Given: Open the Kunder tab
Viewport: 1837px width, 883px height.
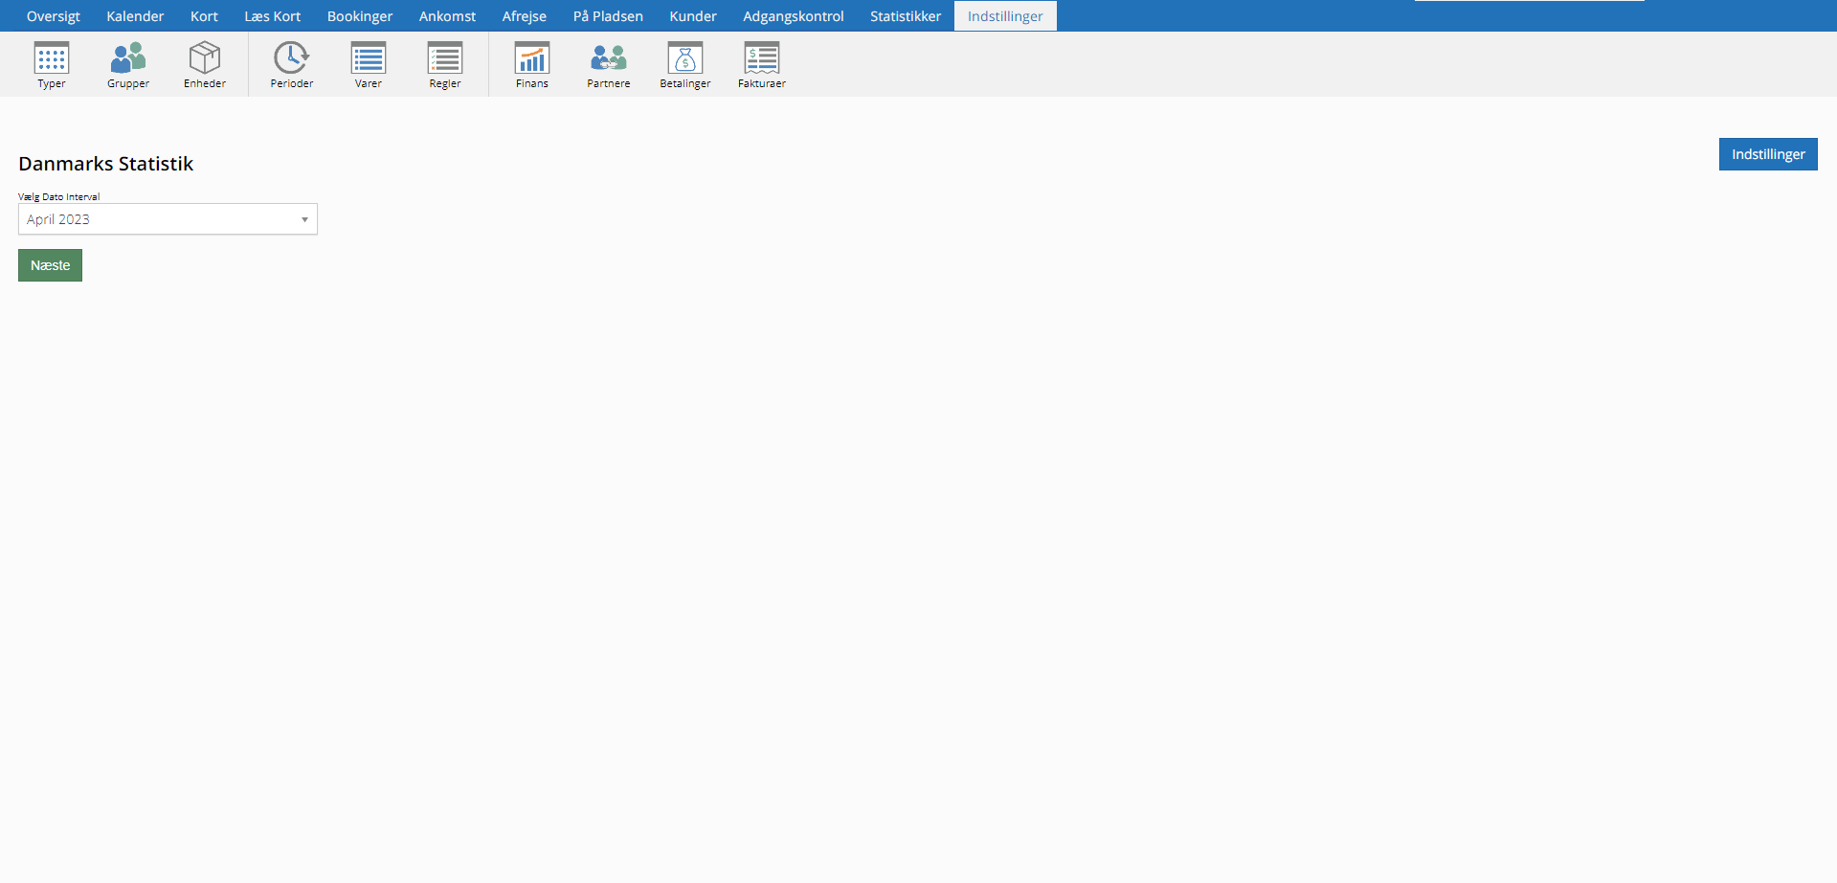Looking at the screenshot, I should tap(693, 16).
